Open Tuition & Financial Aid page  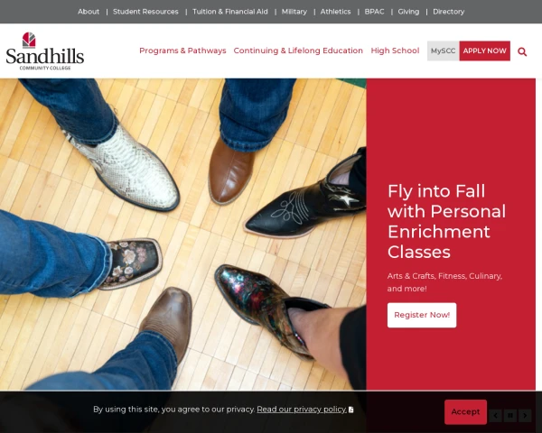(229, 12)
